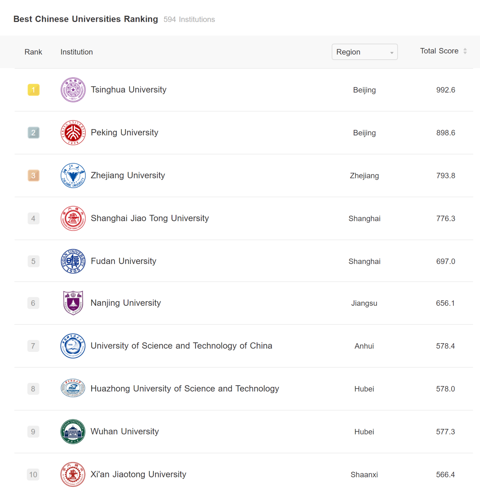Click Hubei region in Huazhong row

(x=364, y=389)
